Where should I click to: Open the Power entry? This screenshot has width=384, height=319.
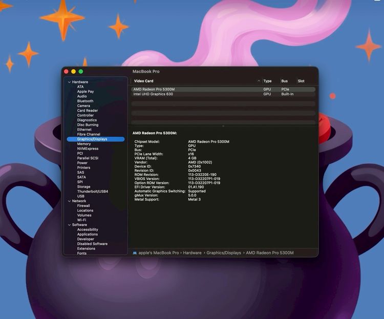[82, 163]
